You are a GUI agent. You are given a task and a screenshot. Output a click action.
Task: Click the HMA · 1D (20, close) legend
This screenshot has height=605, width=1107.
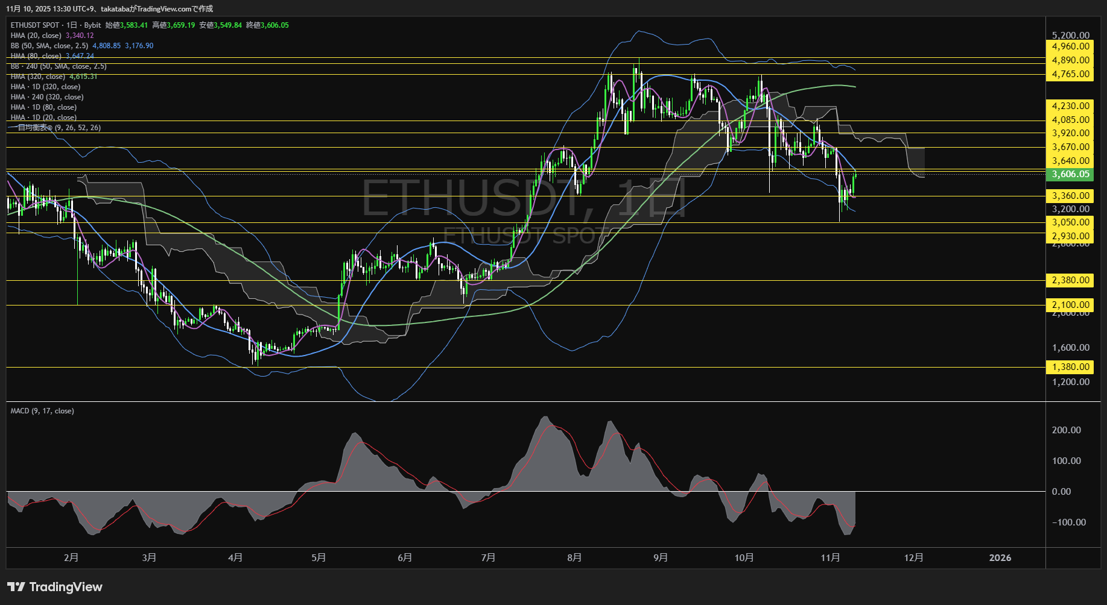[43, 118]
